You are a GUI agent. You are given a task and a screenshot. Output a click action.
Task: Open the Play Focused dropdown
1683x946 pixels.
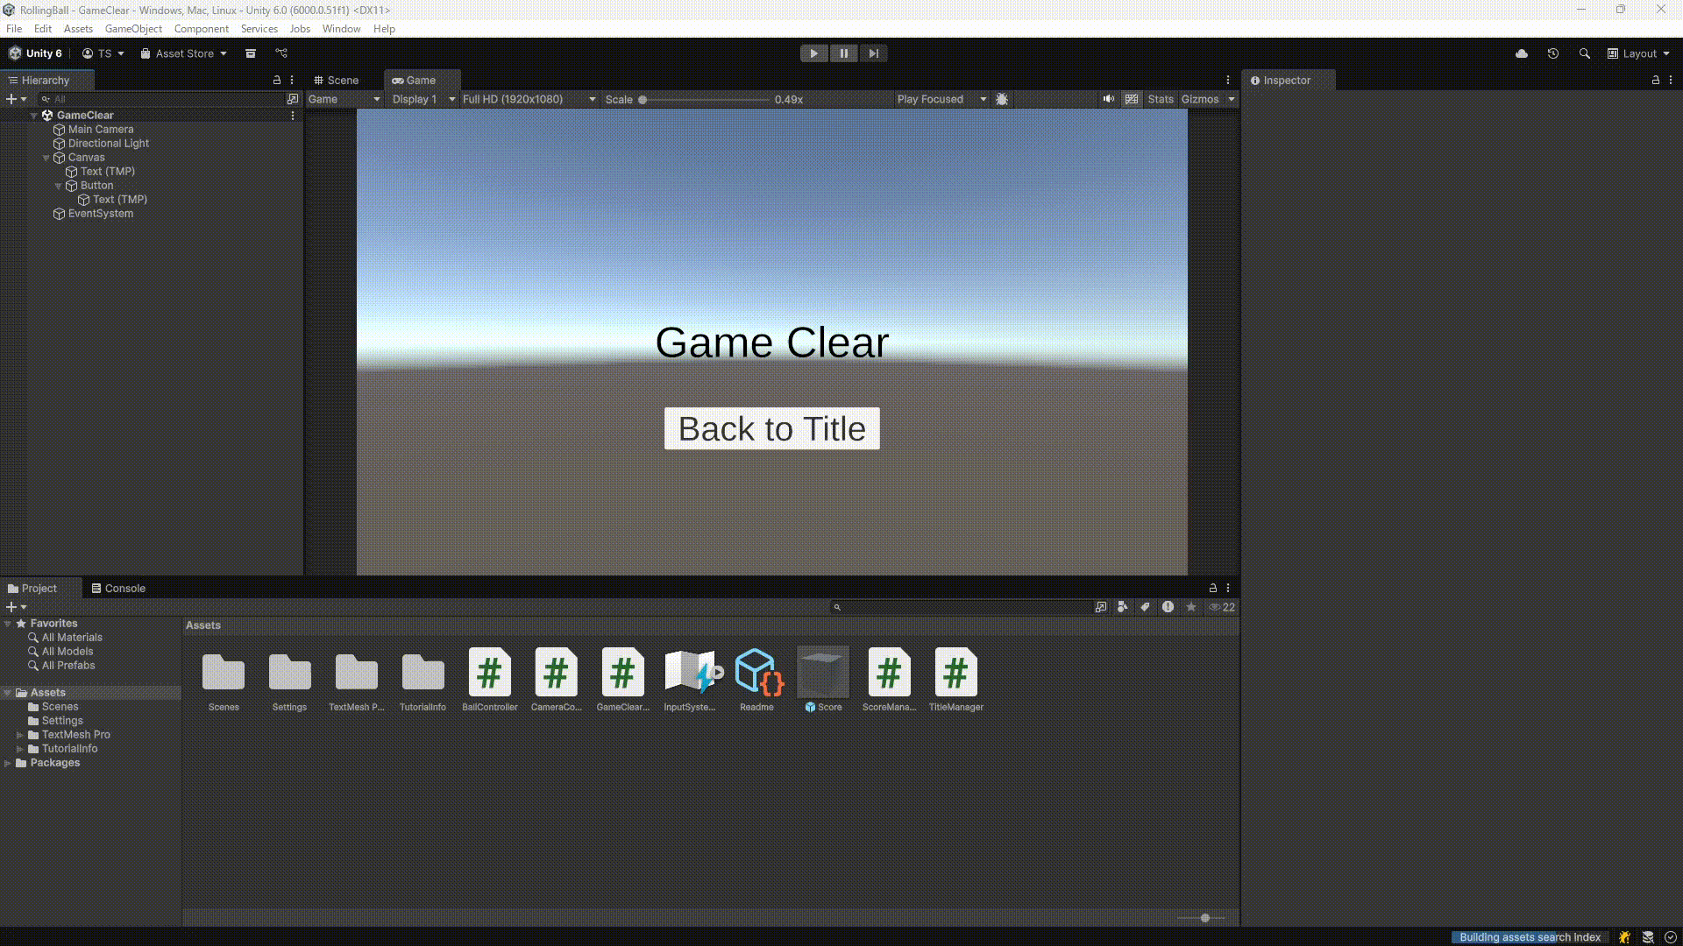pos(938,99)
